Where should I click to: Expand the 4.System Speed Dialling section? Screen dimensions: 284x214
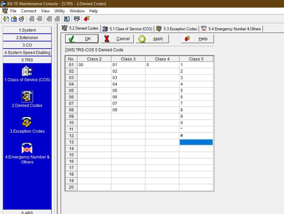click(27, 53)
